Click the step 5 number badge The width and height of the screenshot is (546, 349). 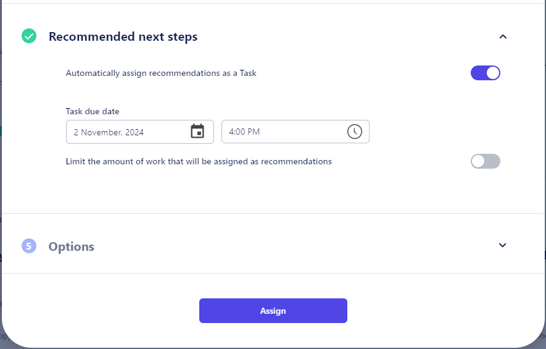pyautogui.click(x=29, y=246)
